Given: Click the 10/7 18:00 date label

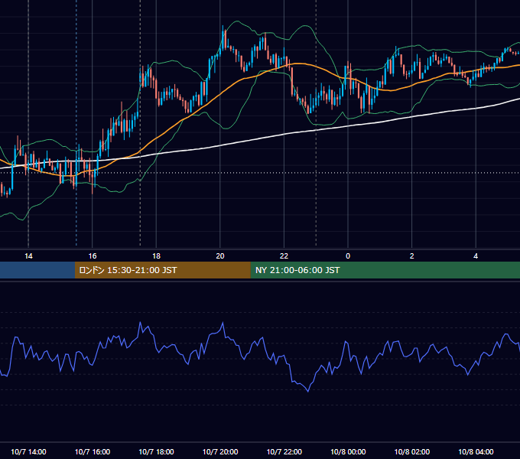Looking at the screenshot, I should pos(156,451).
